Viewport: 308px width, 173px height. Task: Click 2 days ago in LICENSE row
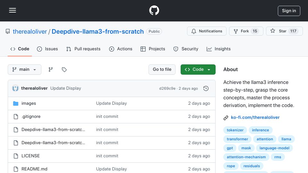199,156
